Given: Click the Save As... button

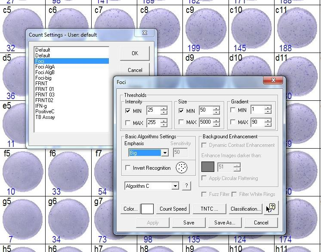Looking at the screenshot, I should (225, 223).
